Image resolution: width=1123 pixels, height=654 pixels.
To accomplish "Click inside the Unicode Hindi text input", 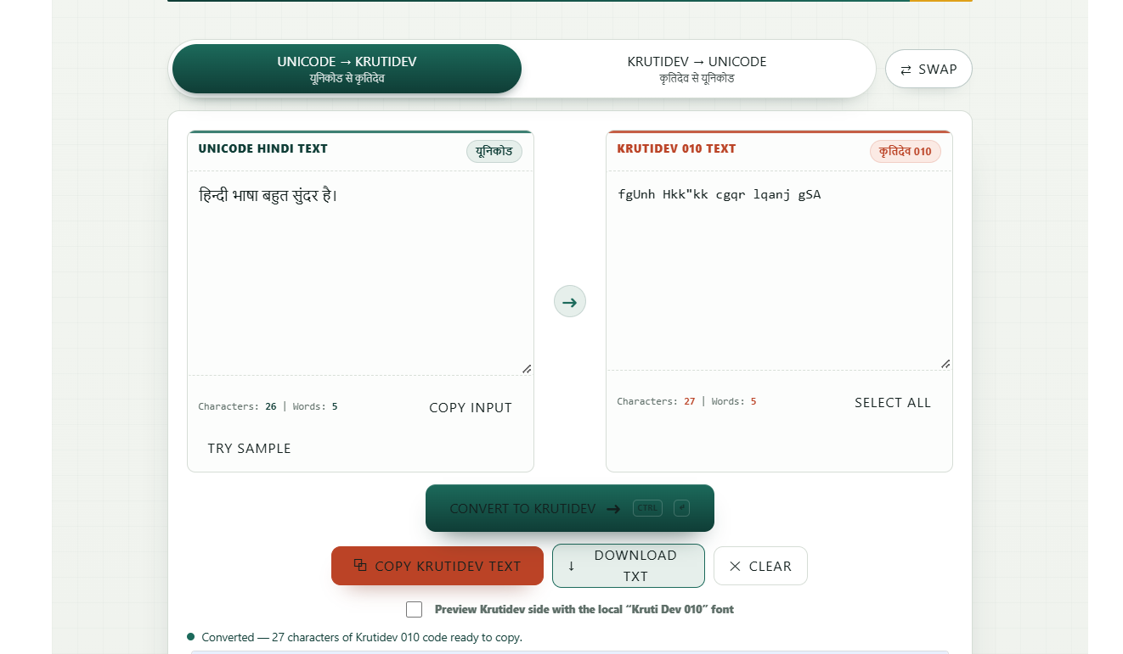I will (360, 273).
